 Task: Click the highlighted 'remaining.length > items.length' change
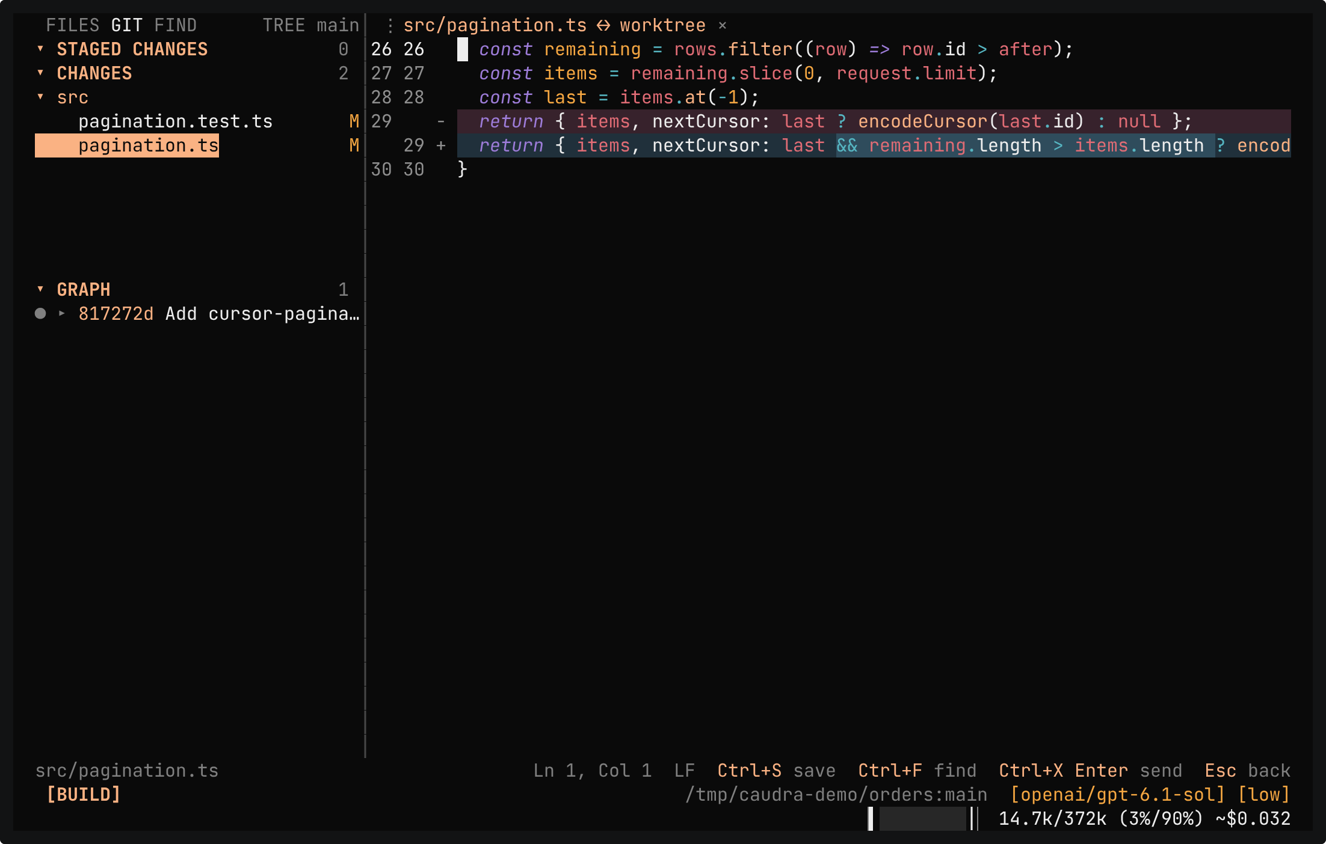click(x=1025, y=145)
